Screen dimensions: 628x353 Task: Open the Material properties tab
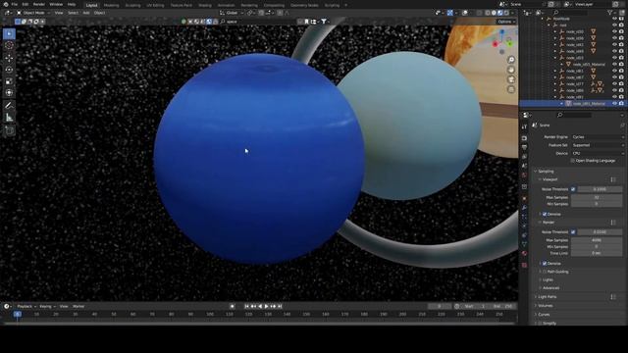pyautogui.click(x=524, y=253)
